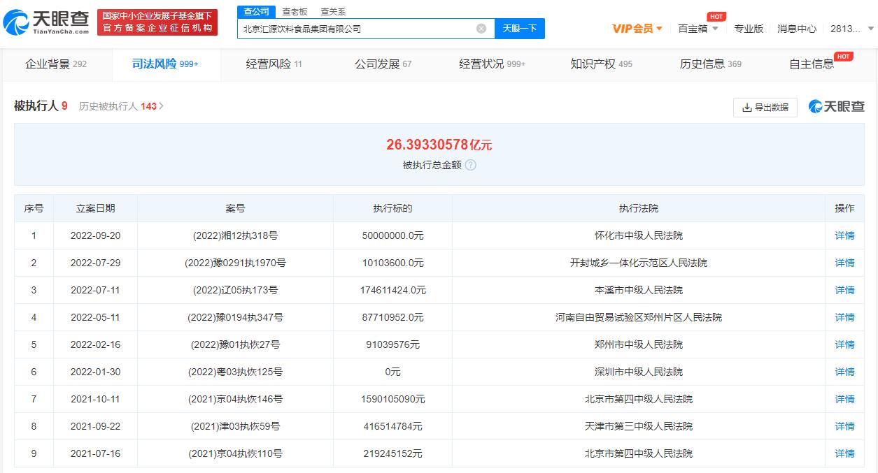
Task: Click the 天眼一下 search button
Action: click(520, 29)
